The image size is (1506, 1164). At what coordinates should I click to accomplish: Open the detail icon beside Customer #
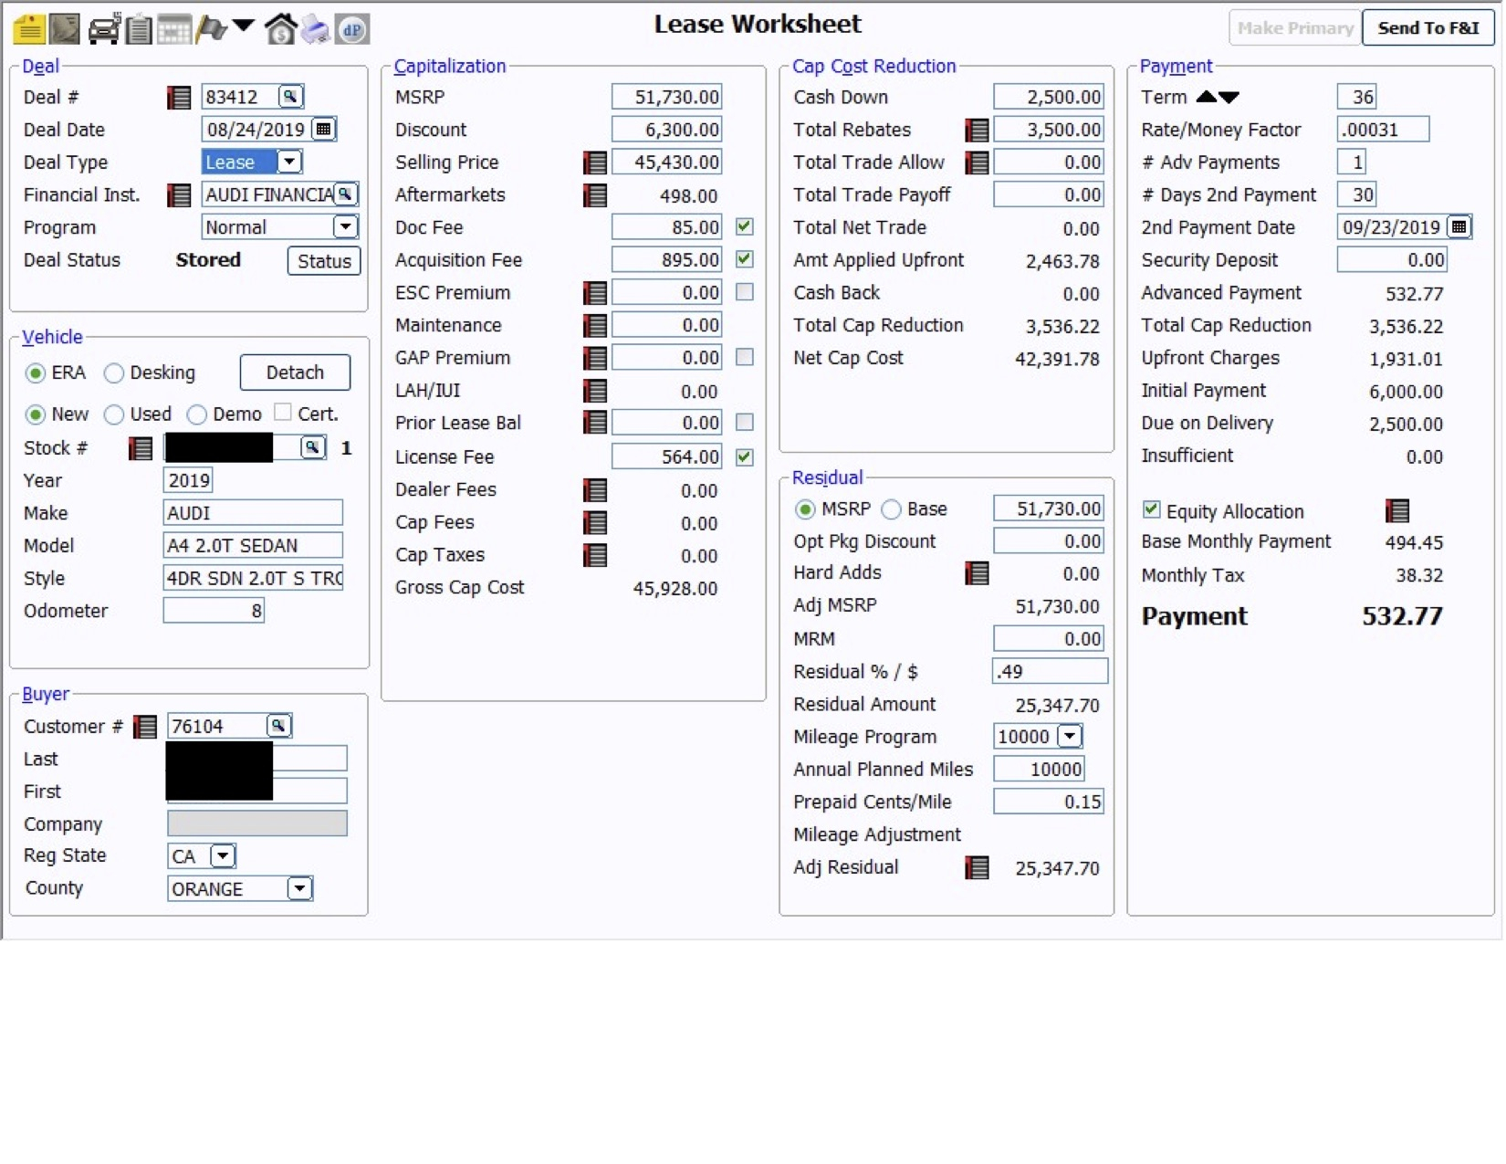[x=145, y=727]
